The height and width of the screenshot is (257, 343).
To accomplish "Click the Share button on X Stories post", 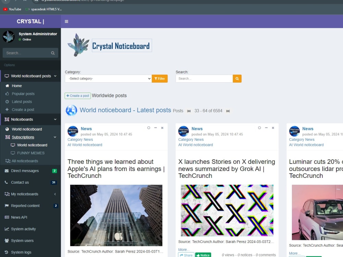I will 186,255.
